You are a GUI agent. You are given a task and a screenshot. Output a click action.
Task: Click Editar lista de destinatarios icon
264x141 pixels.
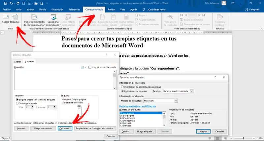click(x=68, y=17)
